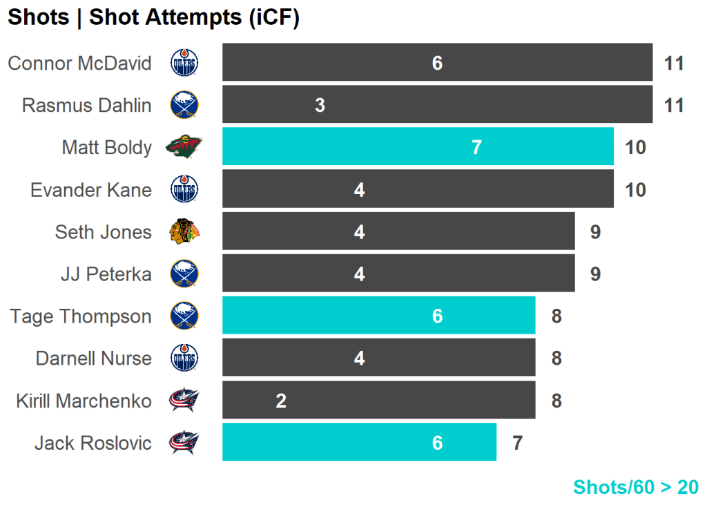The image size is (707, 505).
Task: Click Jack Roslovic's teal bar
Action: pyautogui.click(x=359, y=442)
